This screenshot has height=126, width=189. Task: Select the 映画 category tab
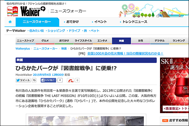[x=122, y=41]
